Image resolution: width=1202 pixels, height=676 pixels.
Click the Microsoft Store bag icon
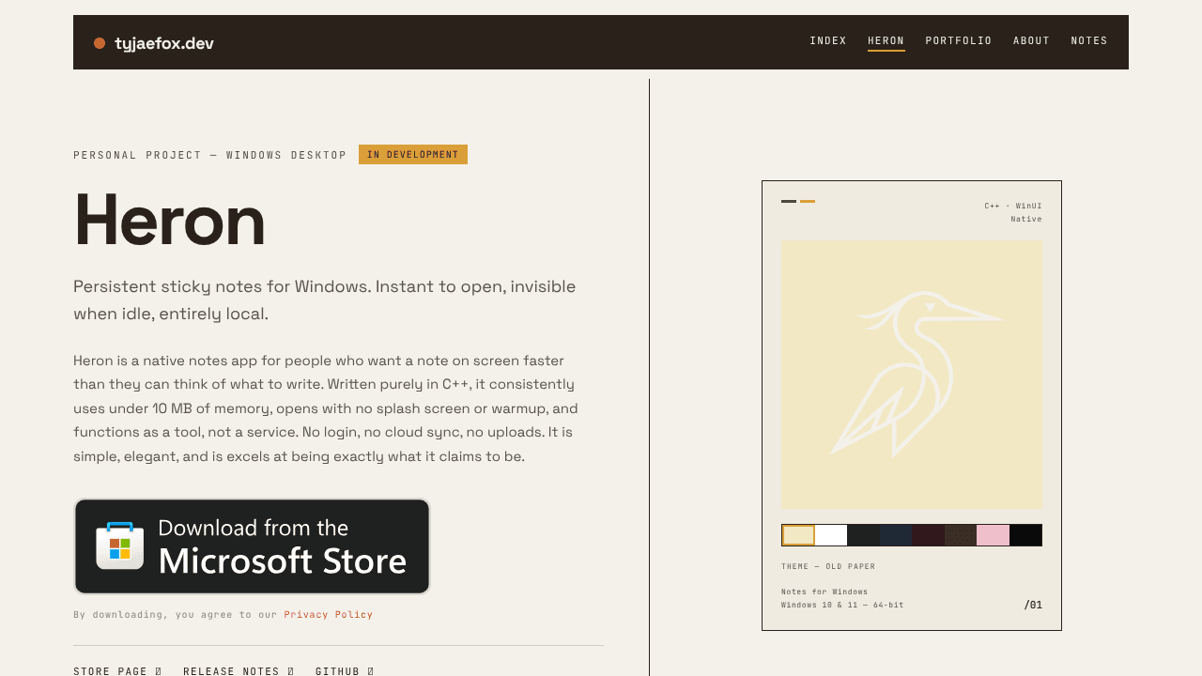[x=119, y=546]
